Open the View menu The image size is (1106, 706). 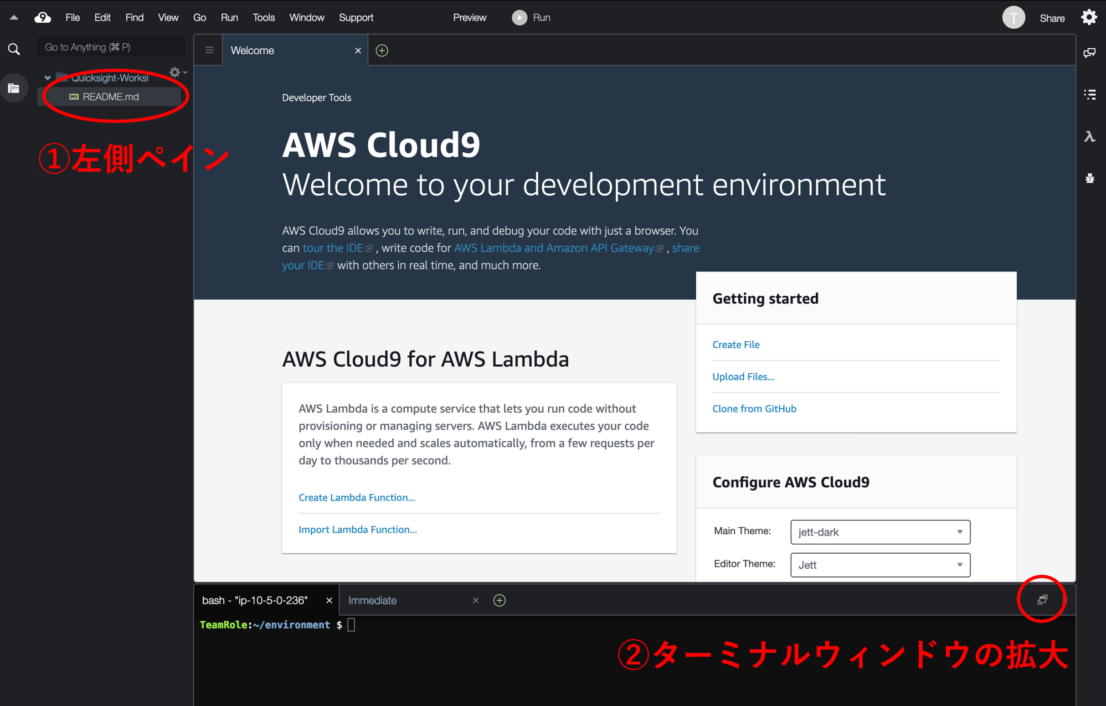click(x=168, y=18)
